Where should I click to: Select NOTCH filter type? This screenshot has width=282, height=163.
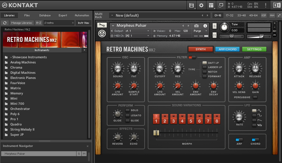click(x=205, y=72)
